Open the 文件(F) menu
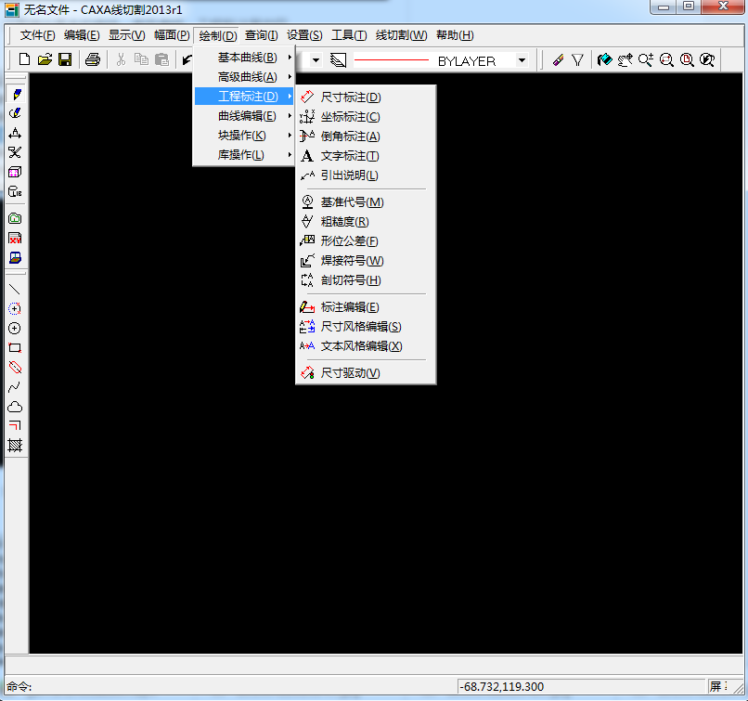 (x=38, y=35)
